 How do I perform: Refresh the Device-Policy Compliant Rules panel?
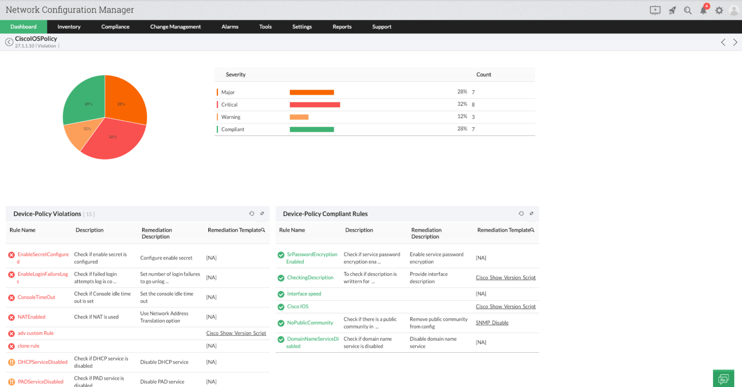click(521, 213)
